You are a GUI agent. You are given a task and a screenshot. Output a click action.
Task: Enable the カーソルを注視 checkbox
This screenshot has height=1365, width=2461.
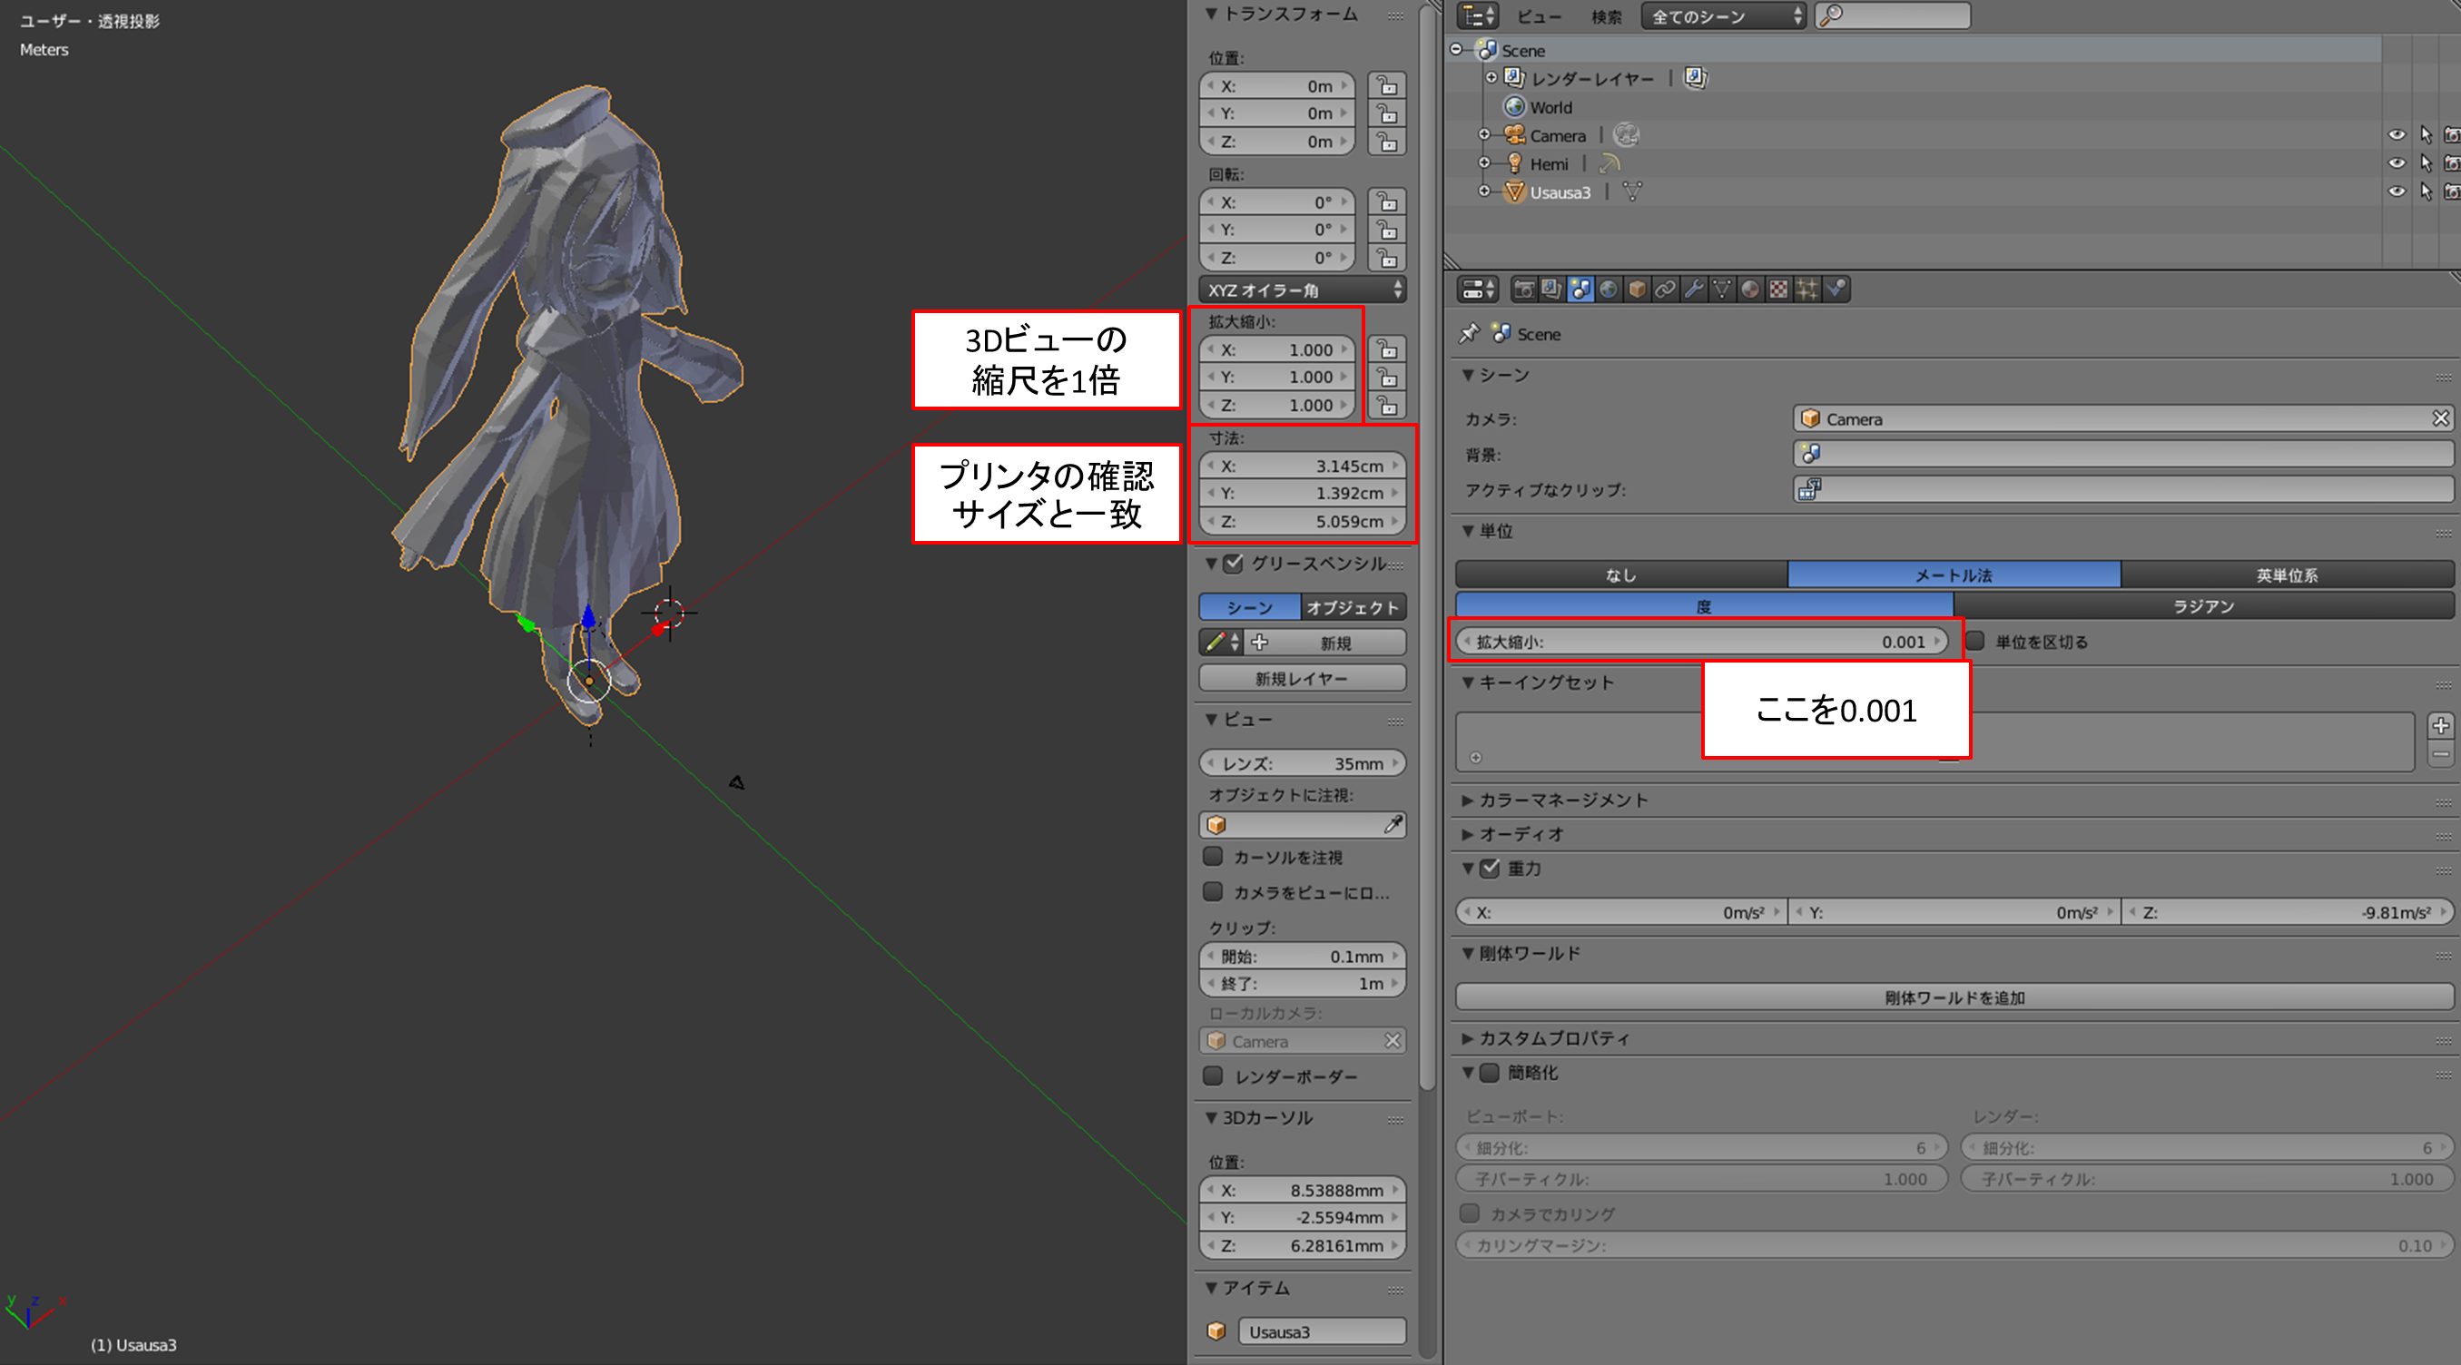[1214, 857]
